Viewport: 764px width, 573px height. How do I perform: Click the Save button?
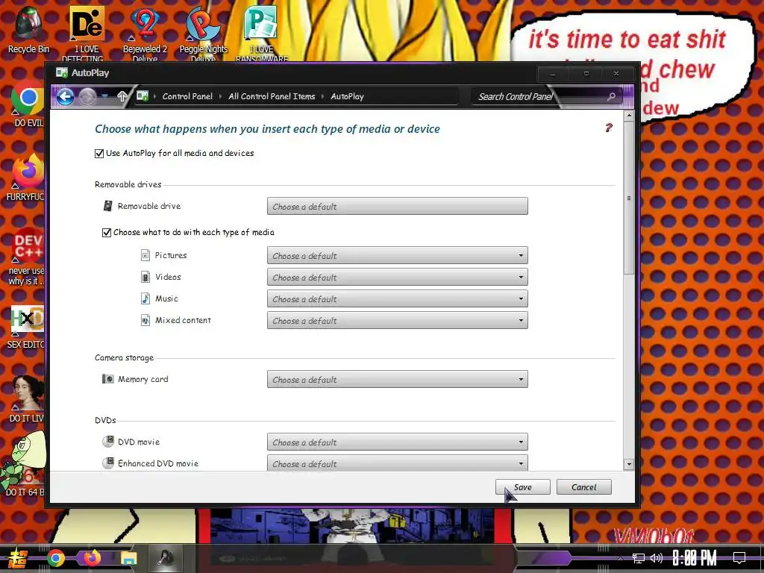(523, 487)
